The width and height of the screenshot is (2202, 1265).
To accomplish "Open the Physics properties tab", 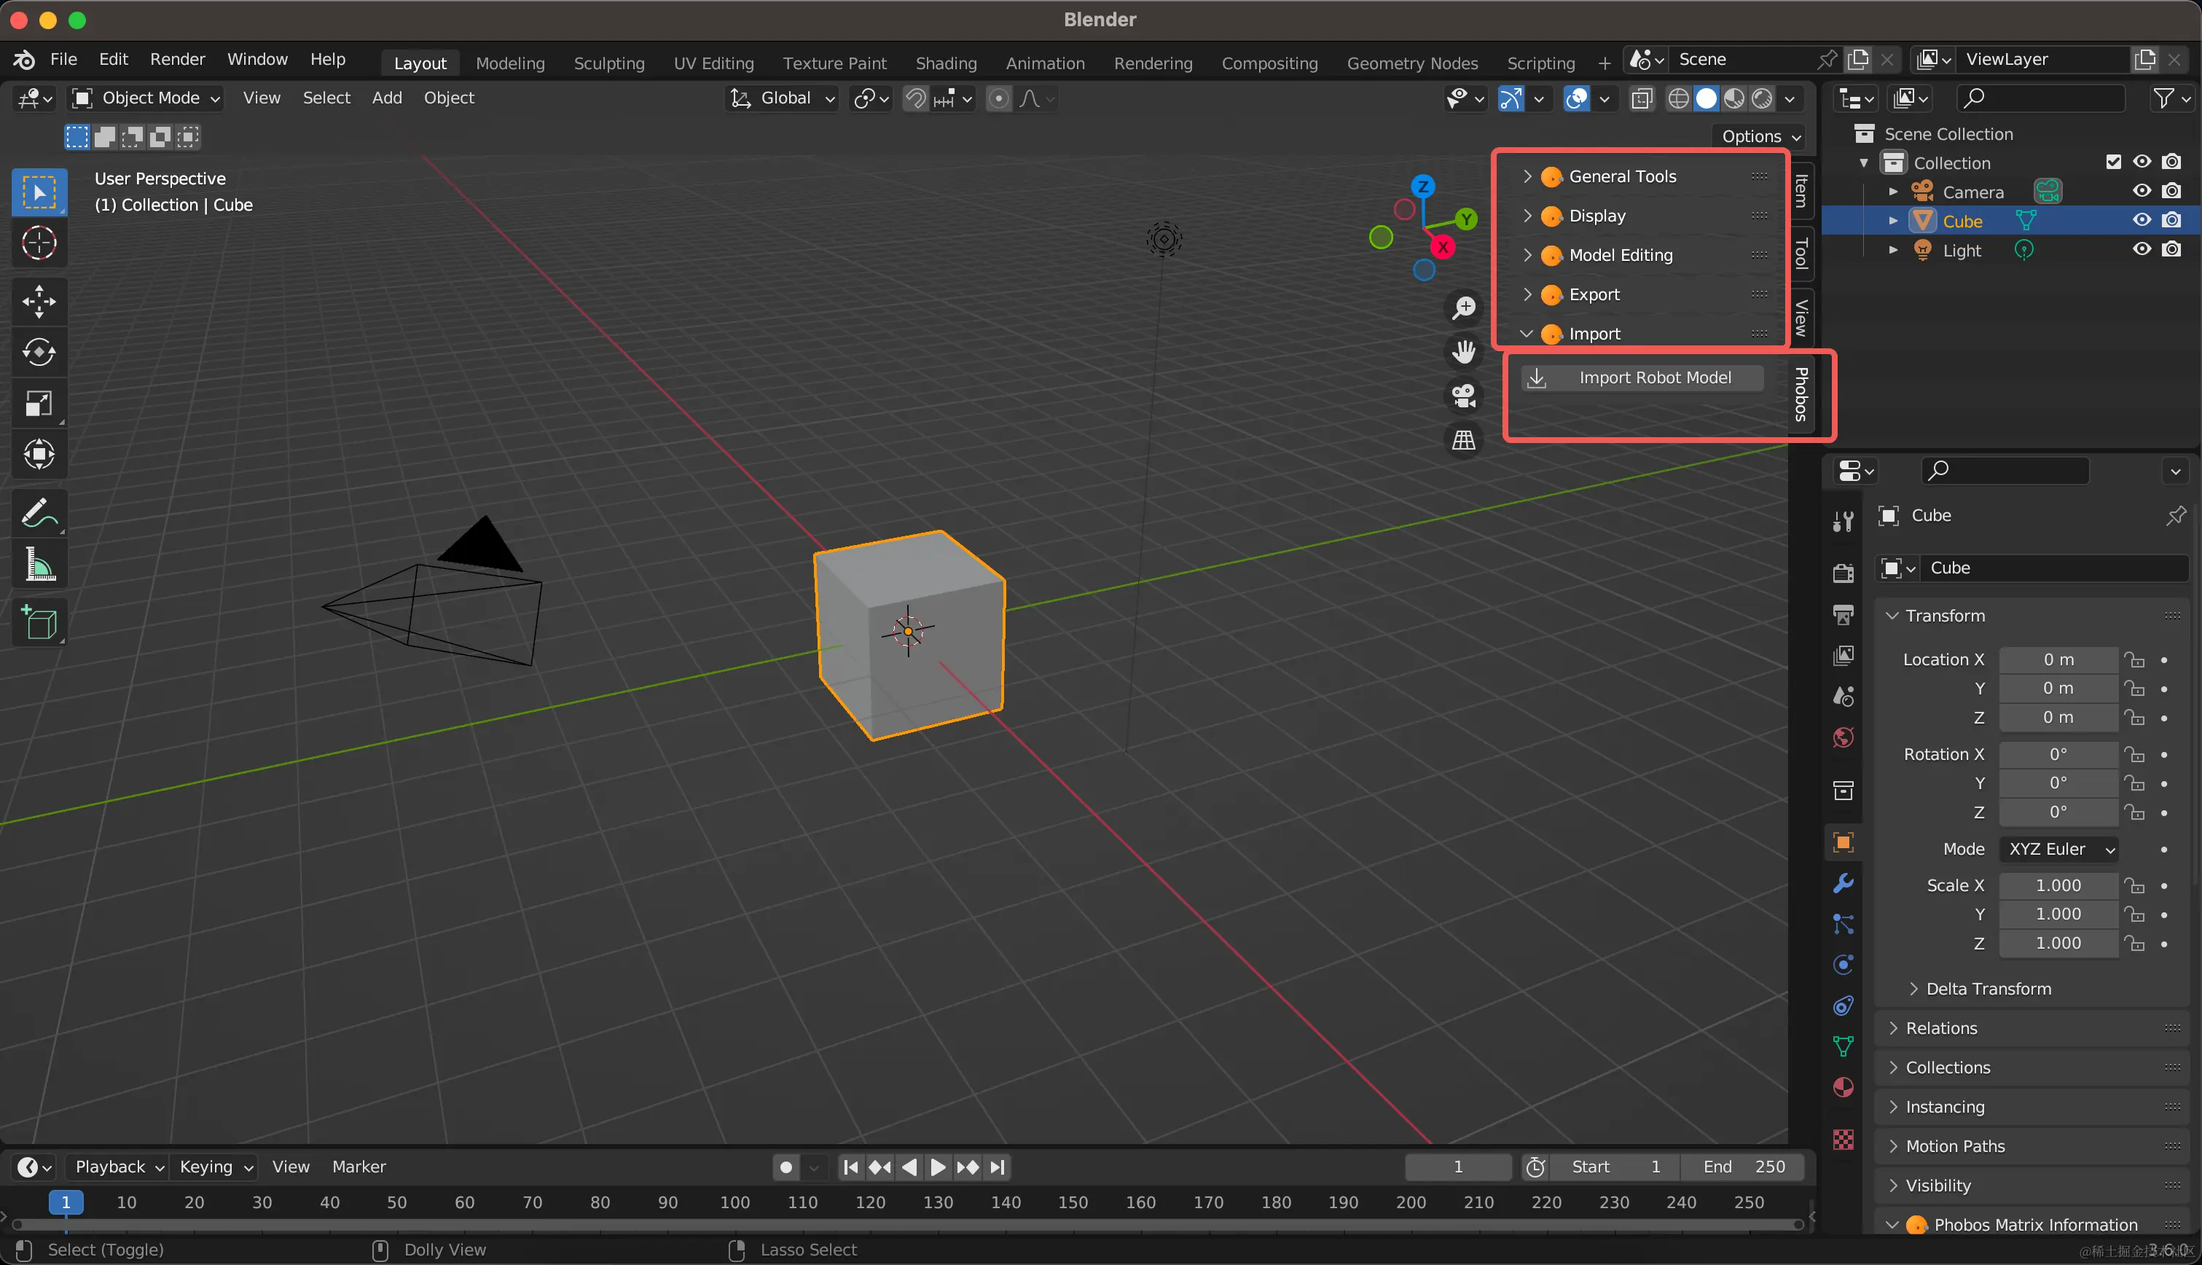I will click(x=1842, y=963).
